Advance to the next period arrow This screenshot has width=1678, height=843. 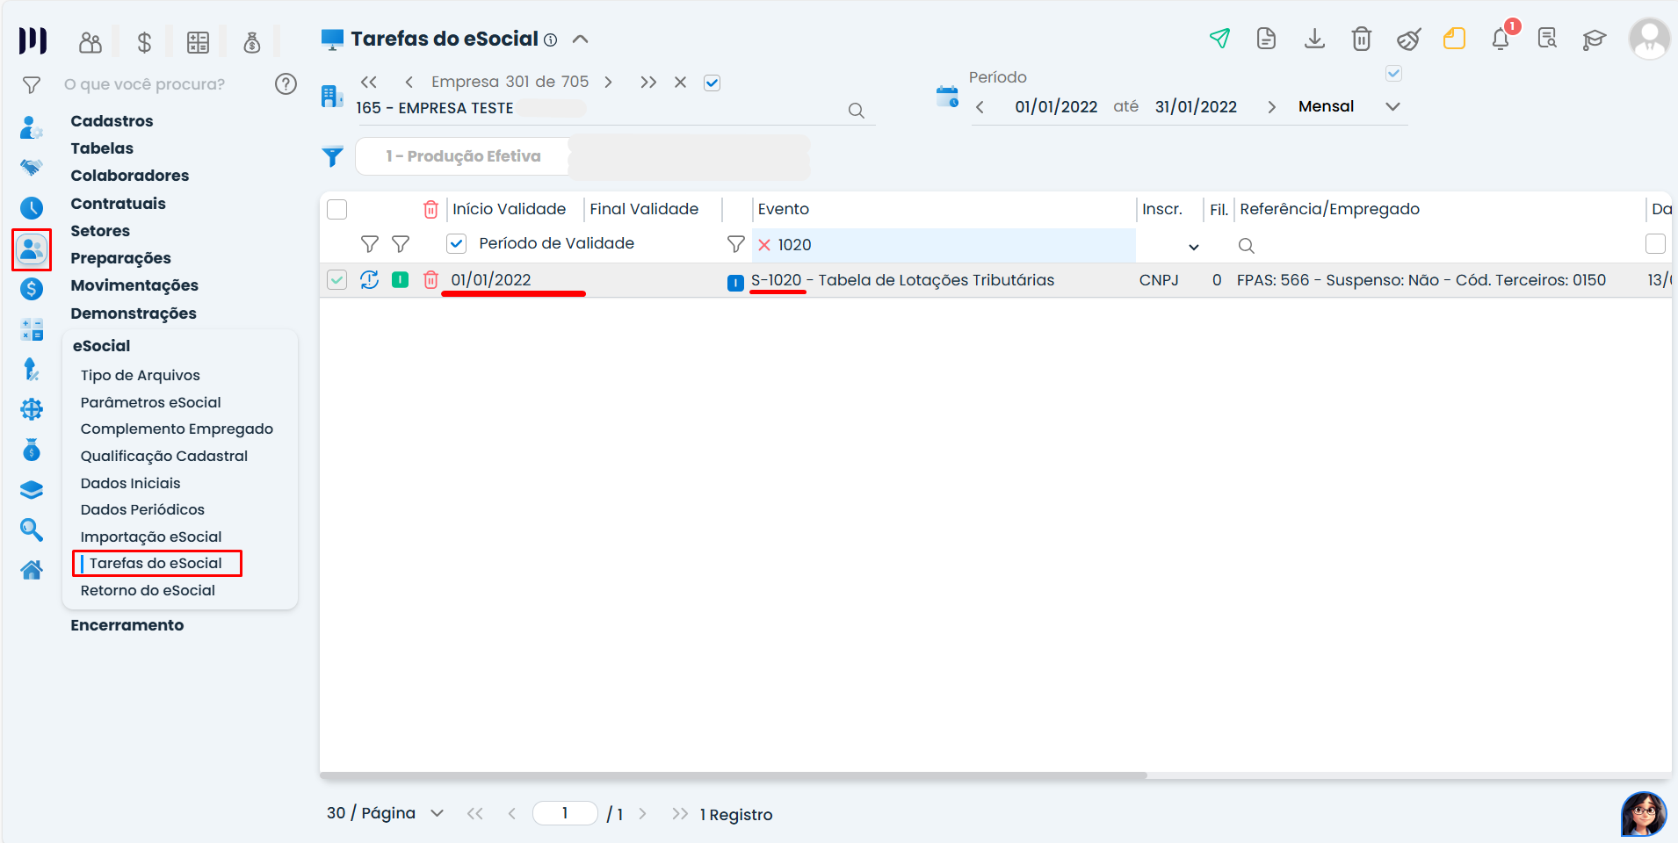1271,107
